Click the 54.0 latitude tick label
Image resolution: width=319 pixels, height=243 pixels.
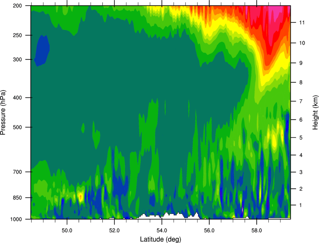tap(162, 230)
